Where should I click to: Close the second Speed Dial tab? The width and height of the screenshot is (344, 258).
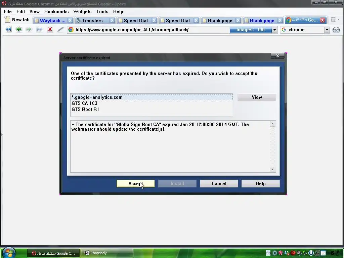click(196, 20)
